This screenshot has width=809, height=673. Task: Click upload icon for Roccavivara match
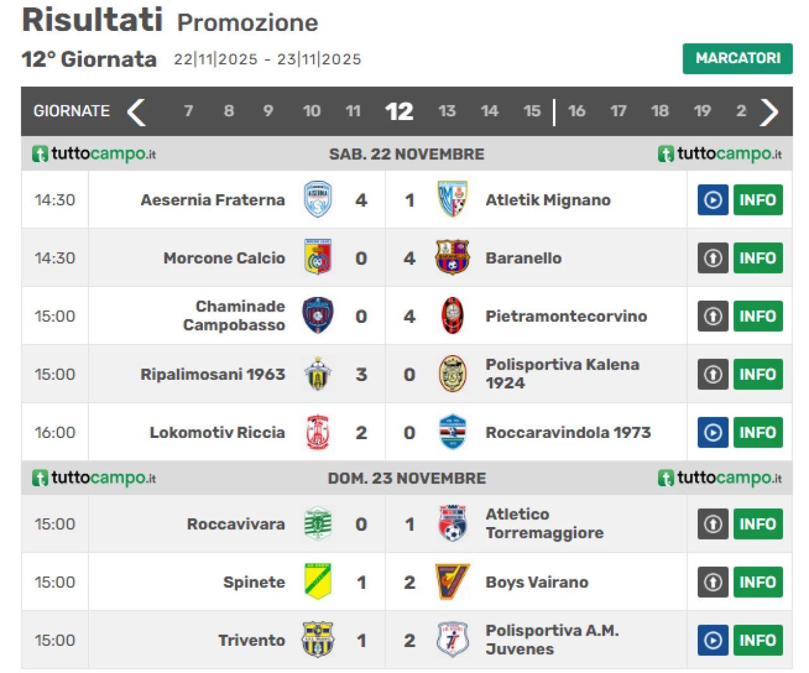(x=713, y=524)
